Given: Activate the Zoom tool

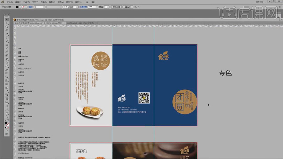Looking at the screenshot, I should click(7, 117).
